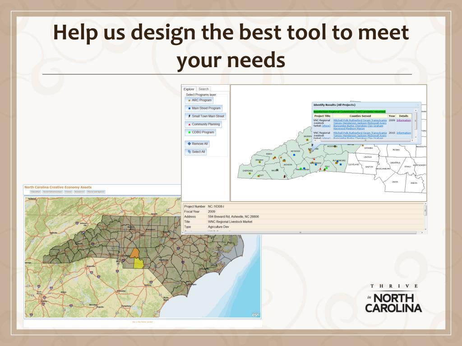The width and height of the screenshot is (462, 346).
Task: Click the star marker in Cherokee county
Action: click(x=249, y=173)
